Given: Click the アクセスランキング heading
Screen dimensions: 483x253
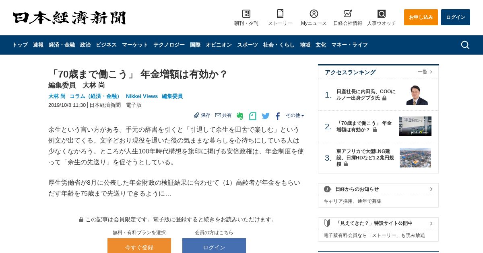Looking at the screenshot, I should click(350, 72).
